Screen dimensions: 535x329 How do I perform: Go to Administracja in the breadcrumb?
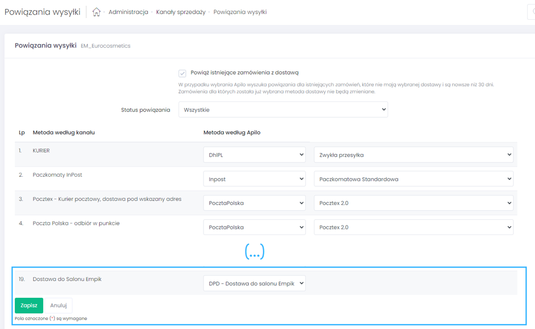coord(128,12)
